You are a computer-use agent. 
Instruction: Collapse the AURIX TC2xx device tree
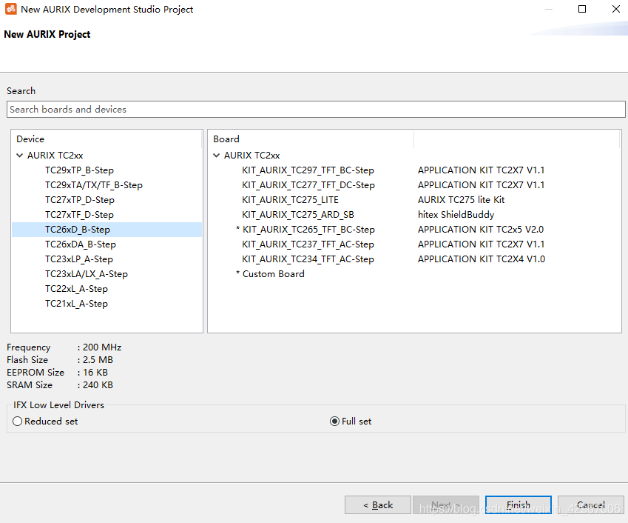20,156
